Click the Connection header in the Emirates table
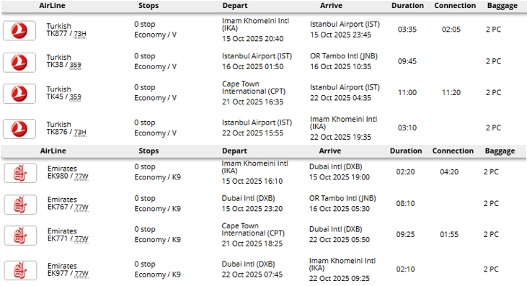527x286 pixels. click(x=453, y=151)
